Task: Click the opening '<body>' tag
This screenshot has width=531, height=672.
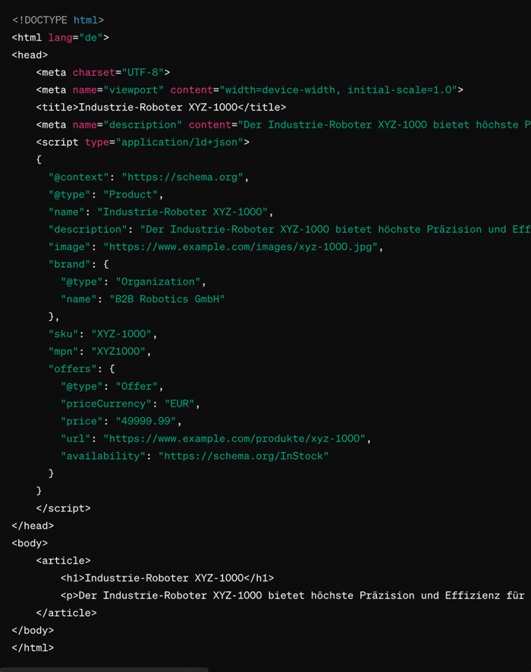Action: coord(30,543)
